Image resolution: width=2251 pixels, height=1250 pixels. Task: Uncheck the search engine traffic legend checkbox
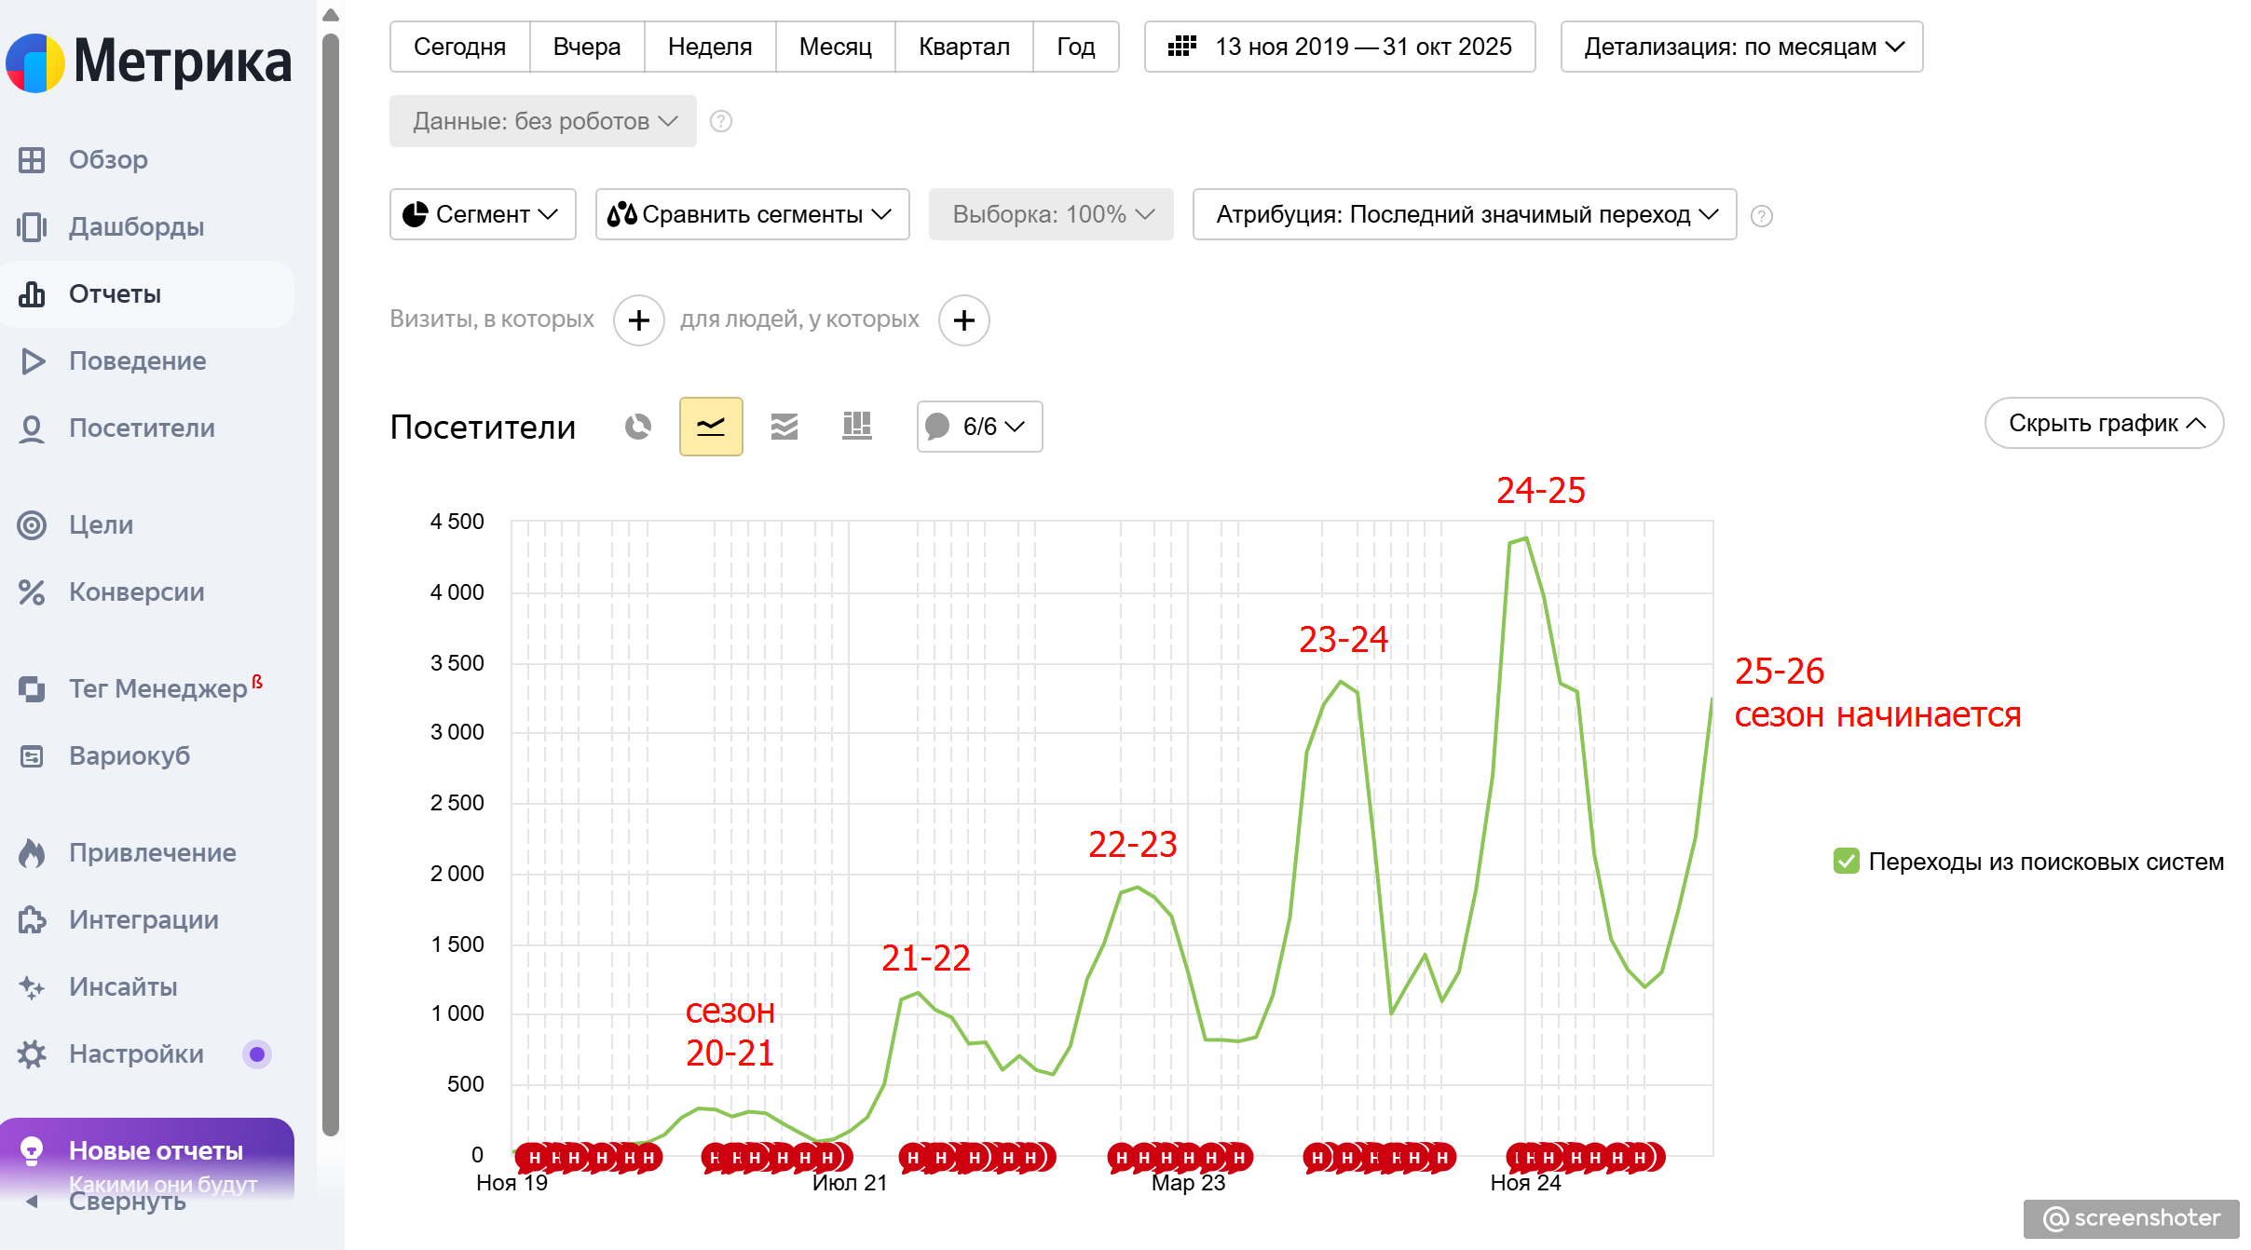1846,862
